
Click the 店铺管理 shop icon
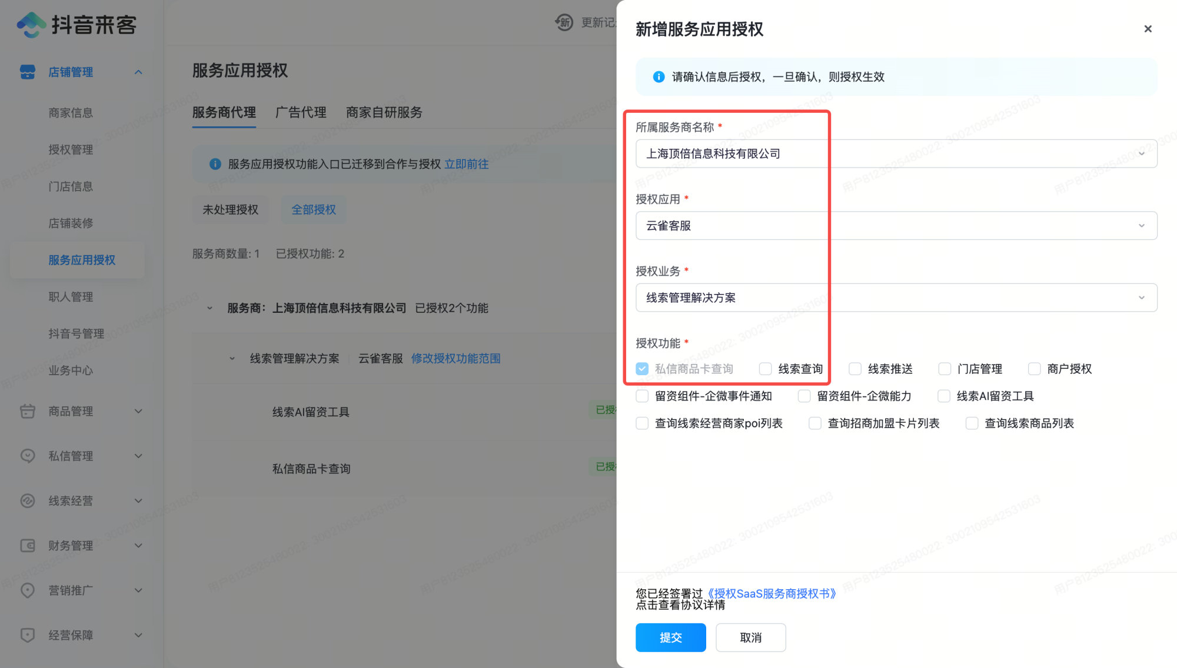(x=28, y=72)
